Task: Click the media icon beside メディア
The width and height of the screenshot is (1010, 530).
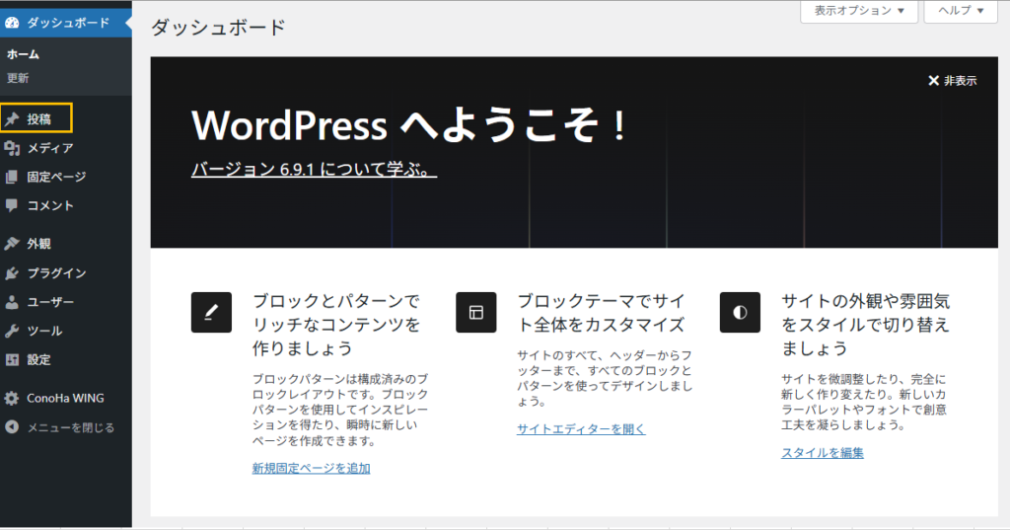Action: [x=12, y=148]
